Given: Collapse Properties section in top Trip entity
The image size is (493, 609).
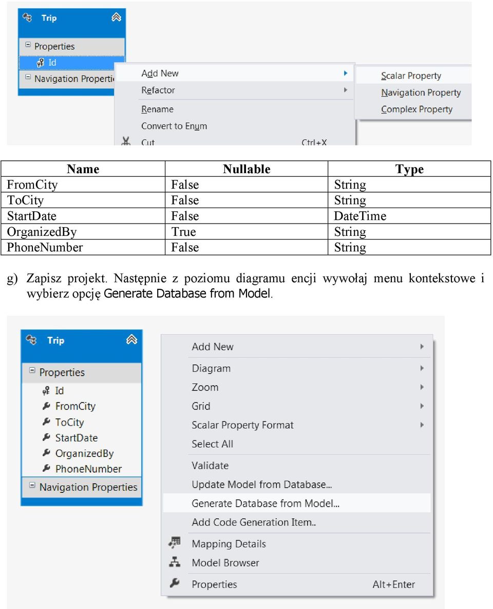Looking at the screenshot, I should point(28,45).
